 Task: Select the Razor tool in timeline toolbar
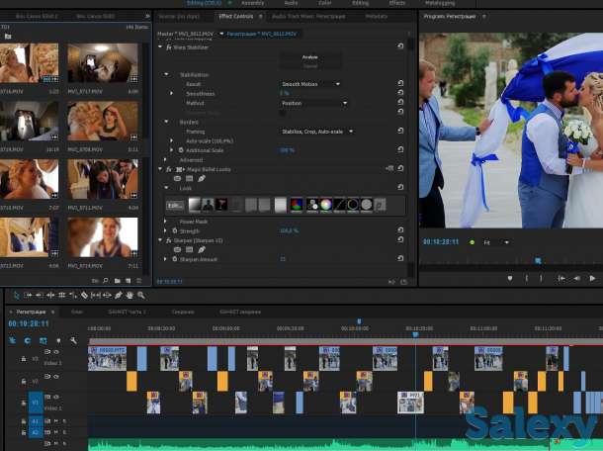84,295
